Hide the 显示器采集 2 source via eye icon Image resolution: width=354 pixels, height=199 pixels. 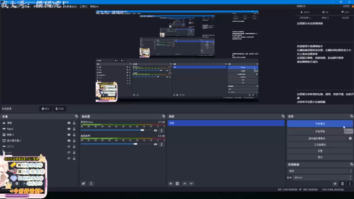pos(69,141)
